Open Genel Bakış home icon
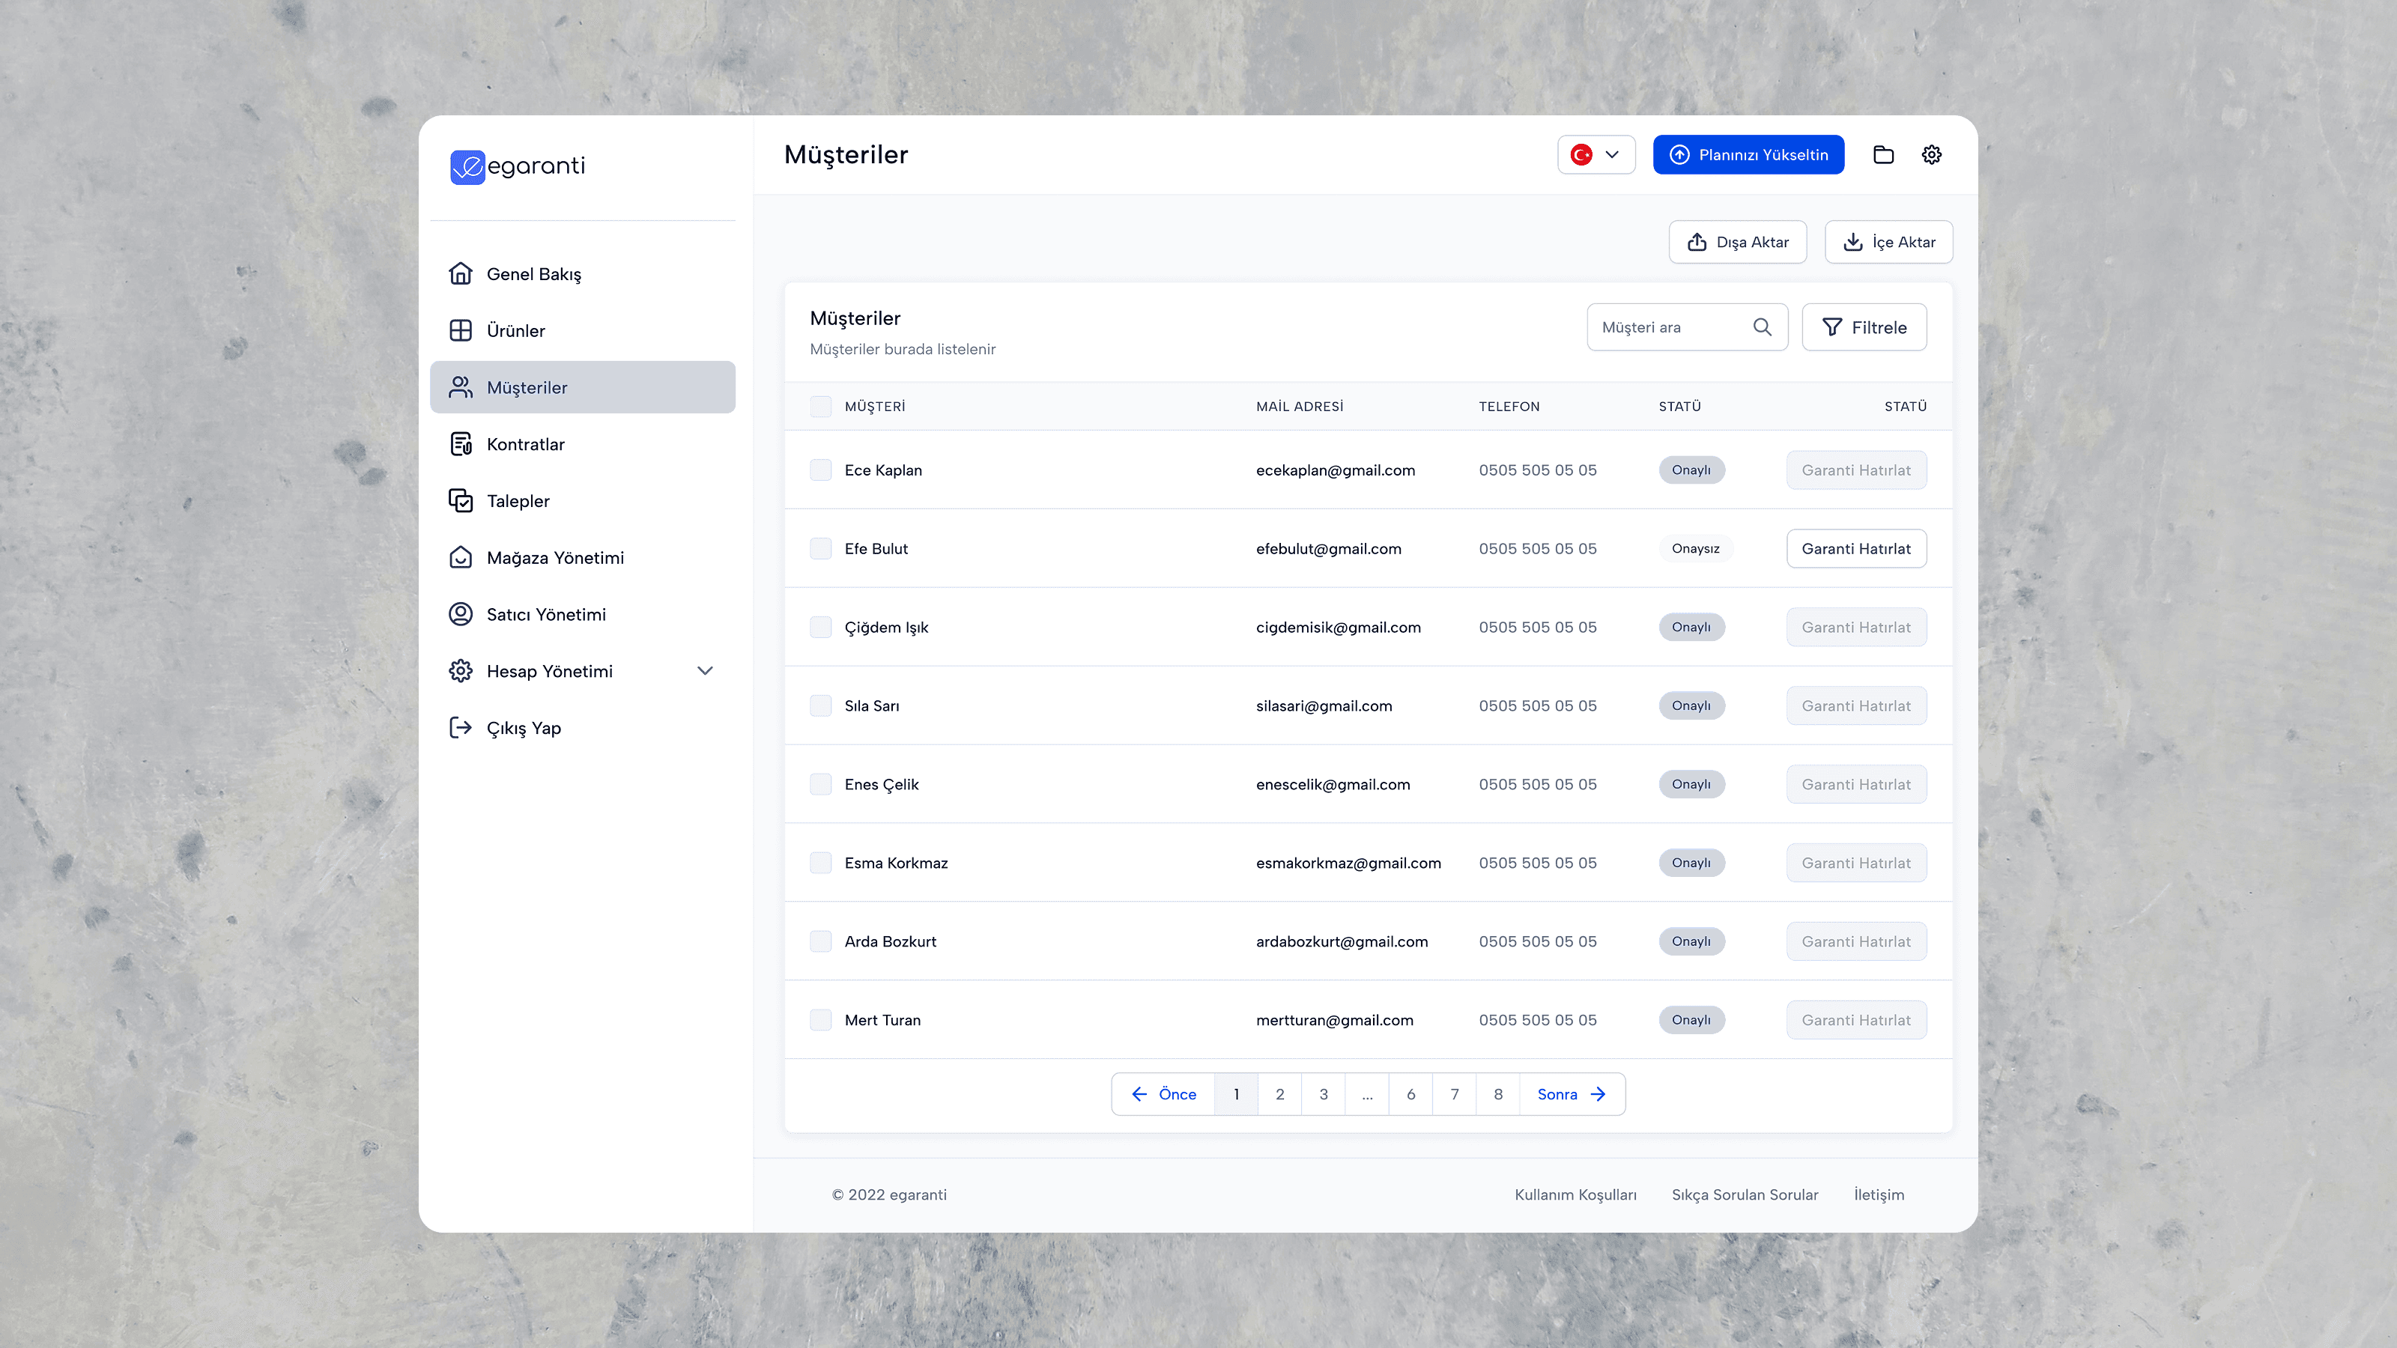Screen dimensions: 2397x1348 tap(461, 273)
